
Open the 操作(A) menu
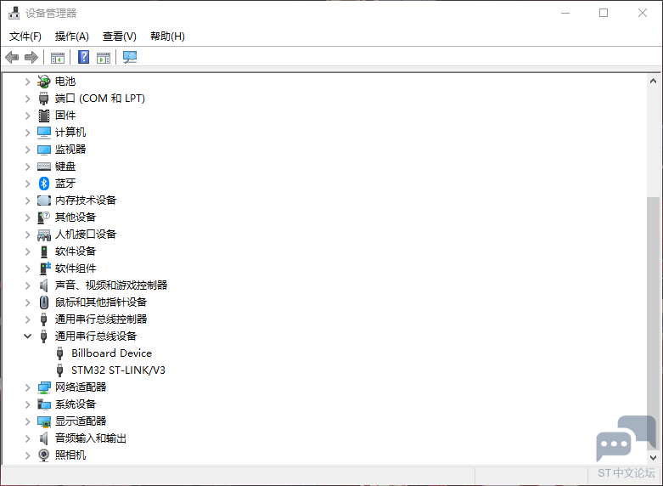[72, 37]
